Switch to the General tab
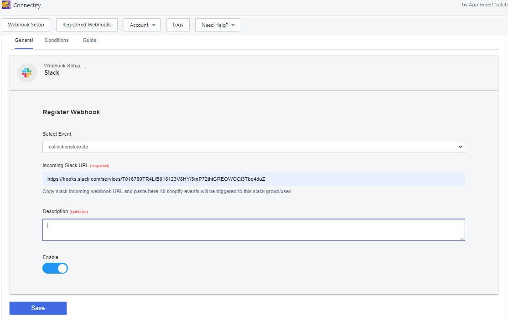Screen dimensions: 508x321 pos(24,41)
